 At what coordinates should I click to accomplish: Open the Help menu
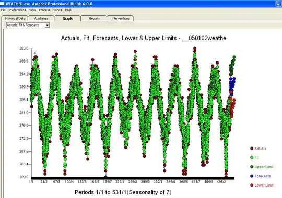pos(68,10)
